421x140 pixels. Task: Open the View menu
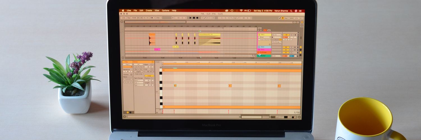pos(157,10)
